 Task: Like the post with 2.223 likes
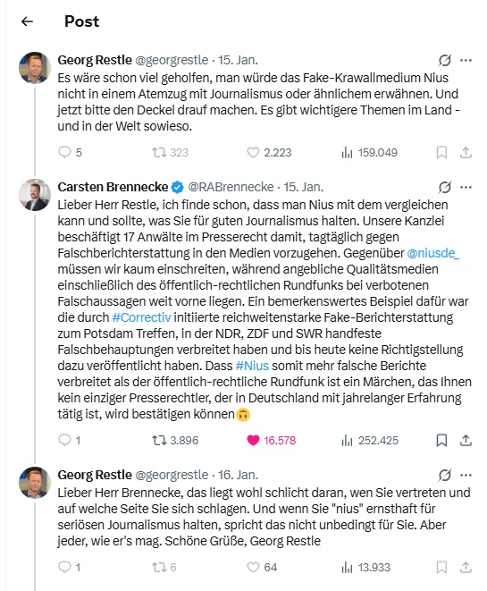pyautogui.click(x=269, y=152)
